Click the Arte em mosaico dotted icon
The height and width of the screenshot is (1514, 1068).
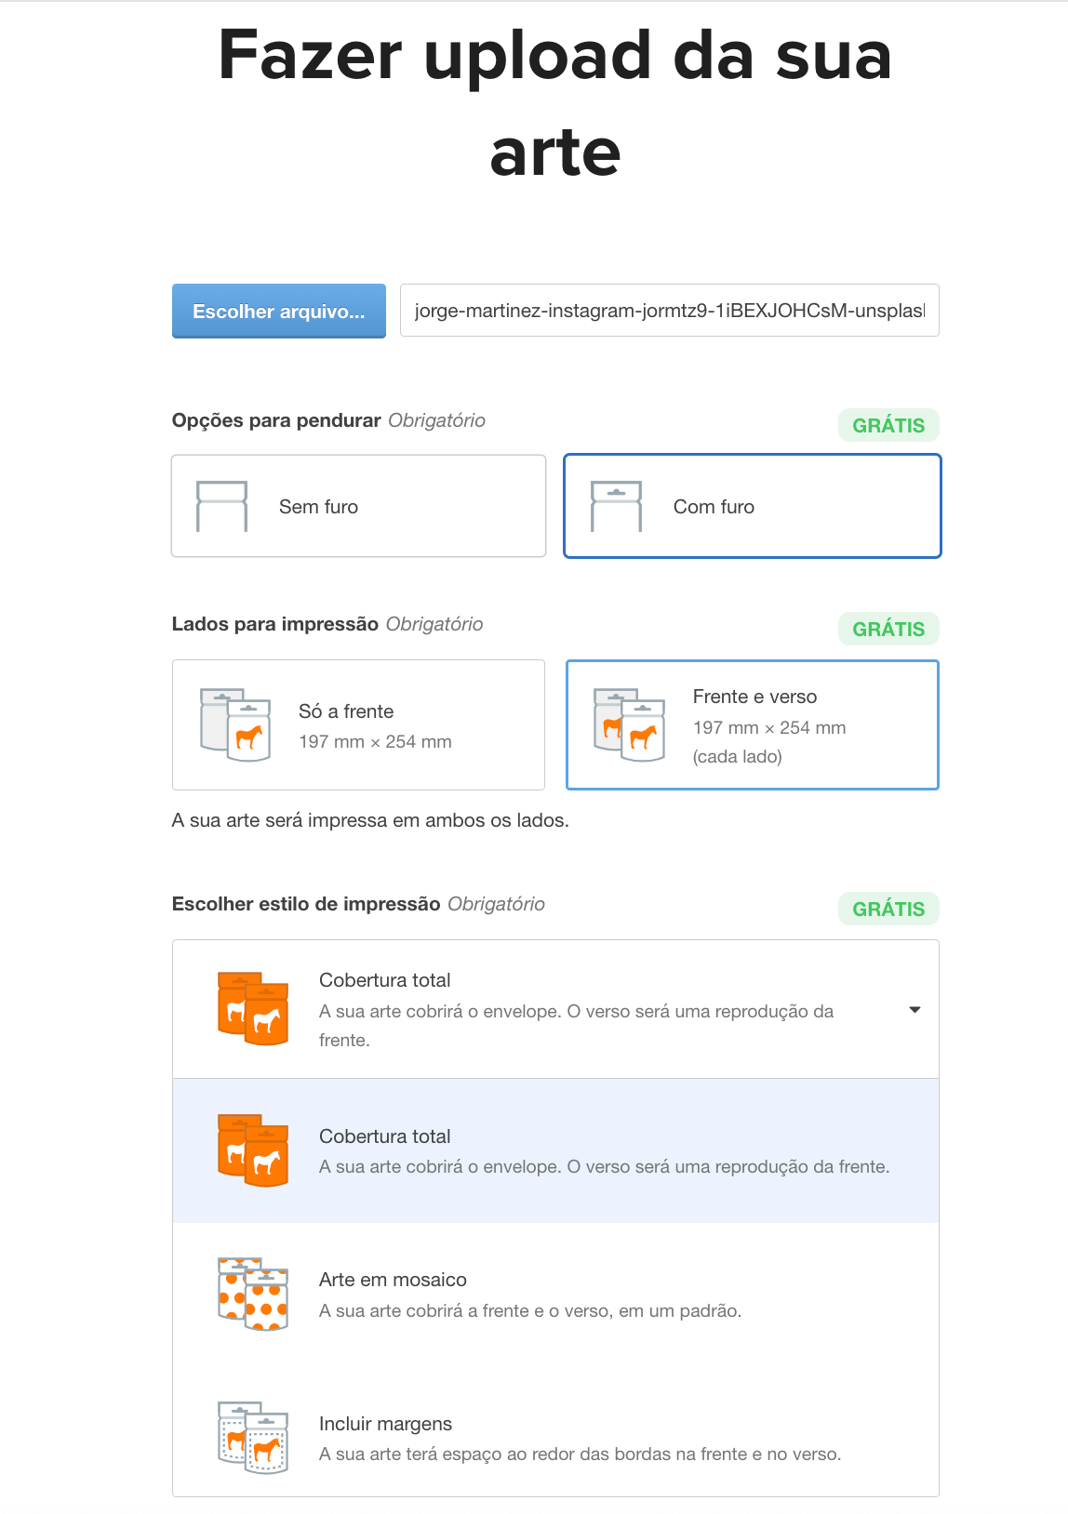253,1295
